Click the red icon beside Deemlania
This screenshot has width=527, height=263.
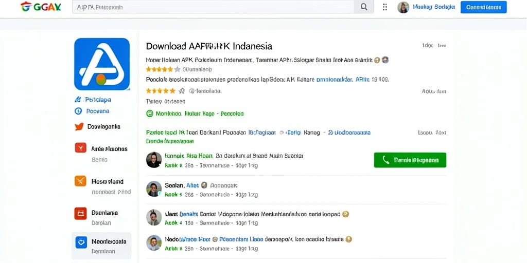coord(80,213)
